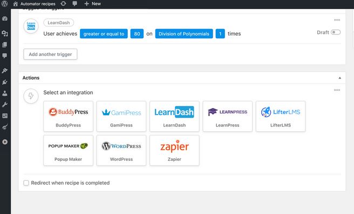Click the 'Automator recipes' admin bar link

[x=38, y=4]
